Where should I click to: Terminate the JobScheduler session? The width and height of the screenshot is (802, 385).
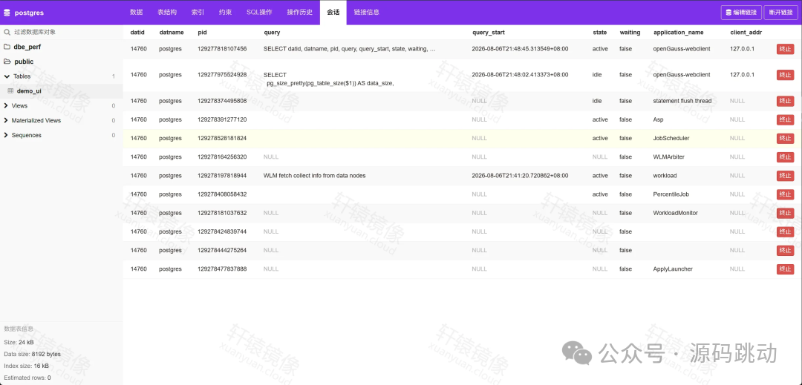785,139
